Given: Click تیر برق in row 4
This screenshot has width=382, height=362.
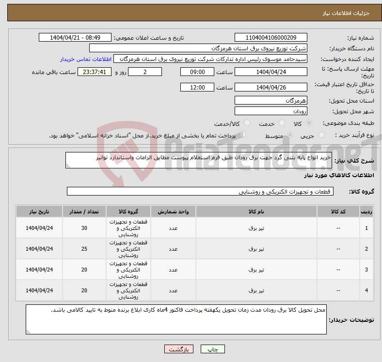Looking at the screenshot, I should (x=256, y=291).
